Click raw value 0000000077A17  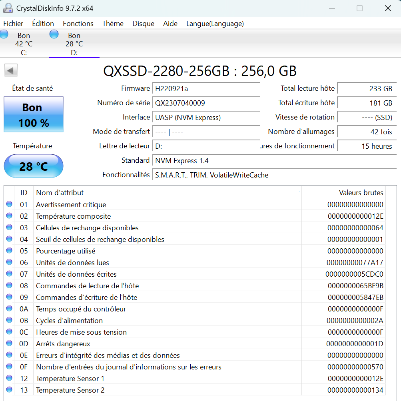coord(355,263)
